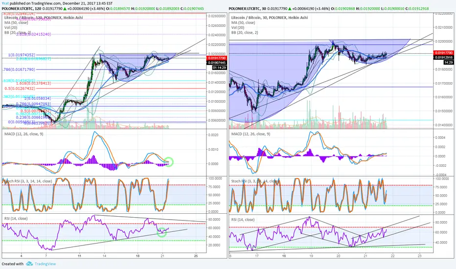Select Fibonacci label 1(0.01974352)

click(22, 55)
